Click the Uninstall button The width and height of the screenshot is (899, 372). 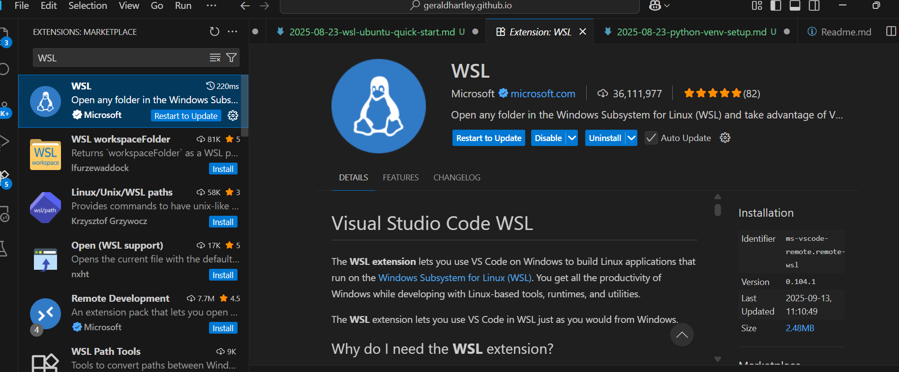pyautogui.click(x=605, y=138)
